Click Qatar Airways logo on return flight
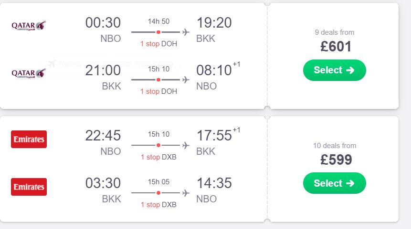 (29, 73)
